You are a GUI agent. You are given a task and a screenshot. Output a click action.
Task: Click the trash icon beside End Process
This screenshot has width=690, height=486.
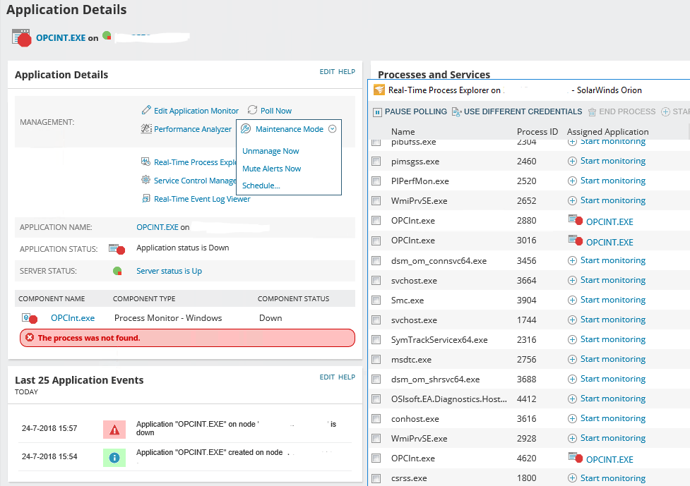(592, 112)
